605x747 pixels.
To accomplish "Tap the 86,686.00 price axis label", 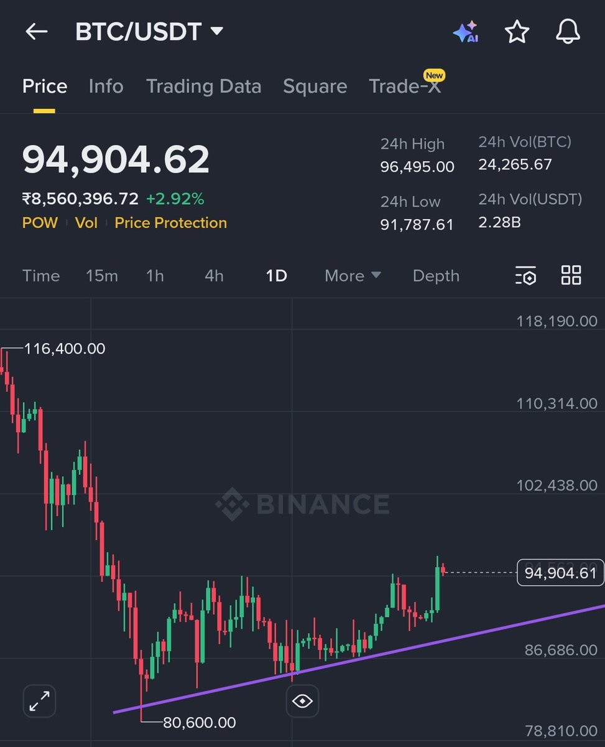I will (561, 650).
